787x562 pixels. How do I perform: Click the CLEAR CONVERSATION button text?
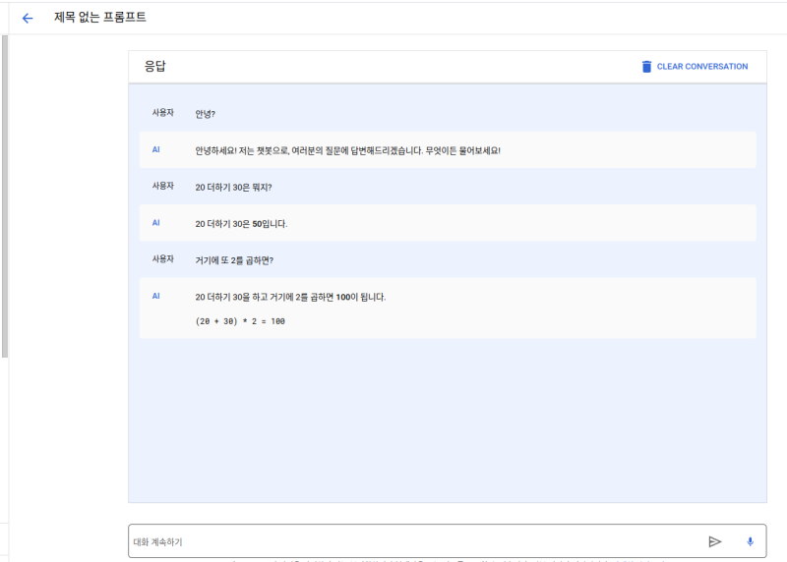pos(701,67)
